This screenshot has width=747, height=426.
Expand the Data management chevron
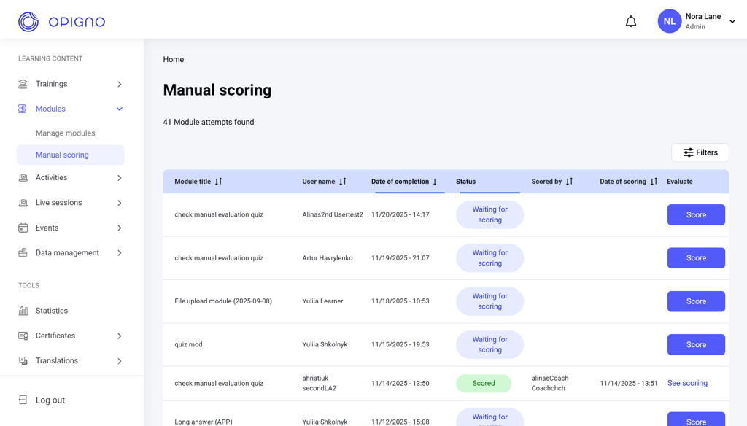(x=120, y=253)
